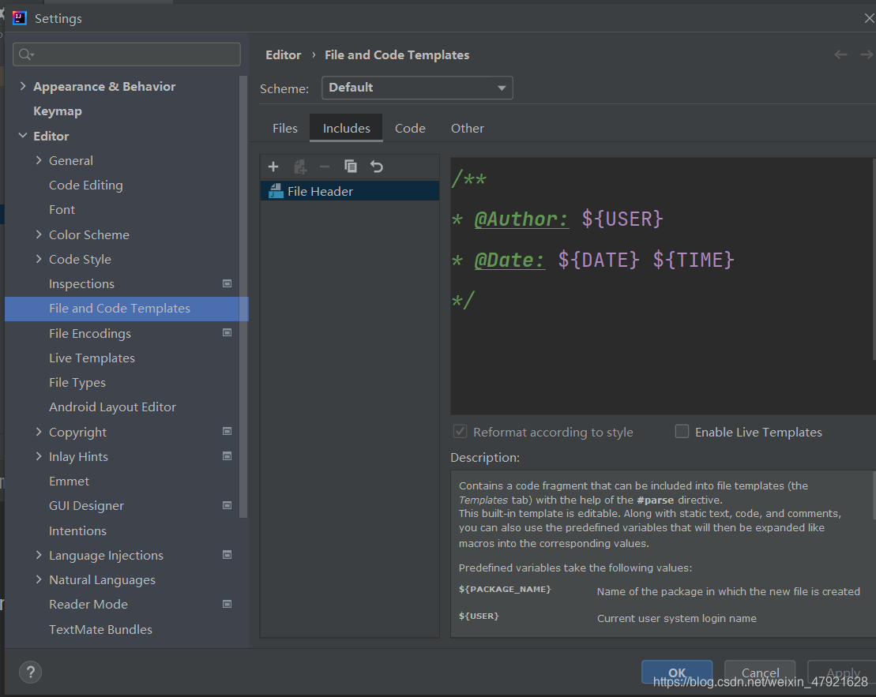Toggle Reformat according to style checkbox
The image size is (876, 697).
click(460, 431)
